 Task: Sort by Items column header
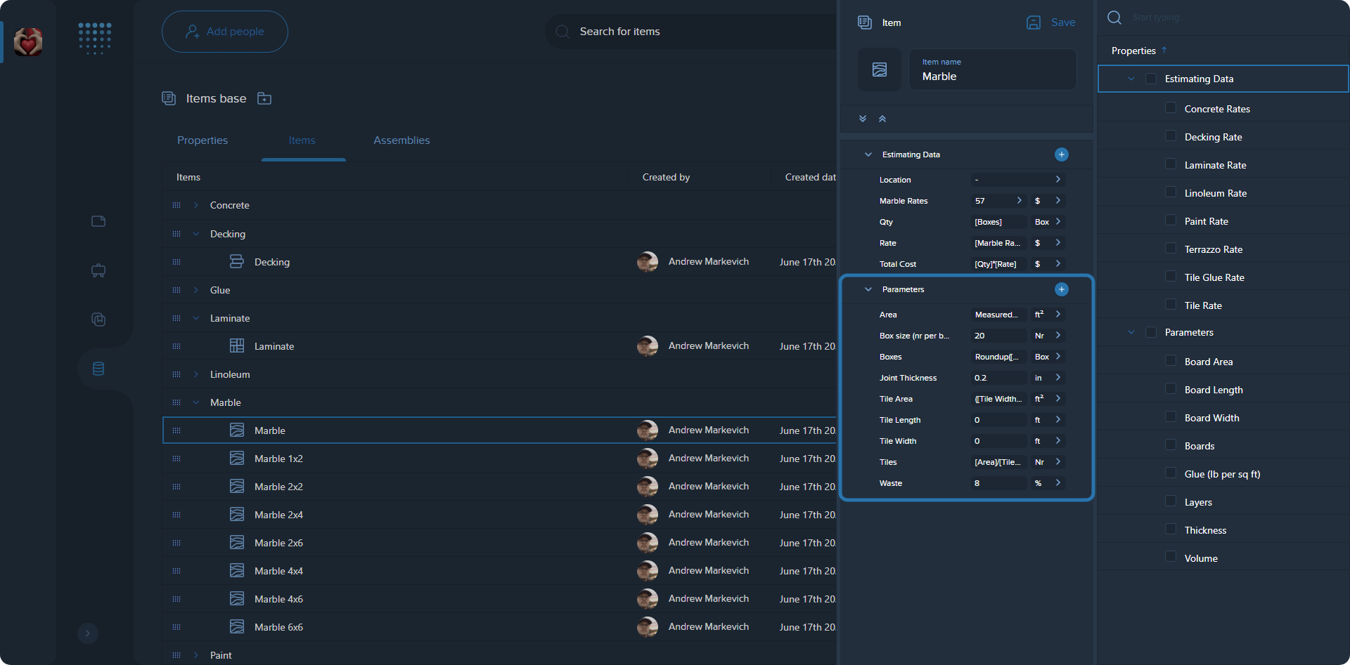click(x=188, y=177)
